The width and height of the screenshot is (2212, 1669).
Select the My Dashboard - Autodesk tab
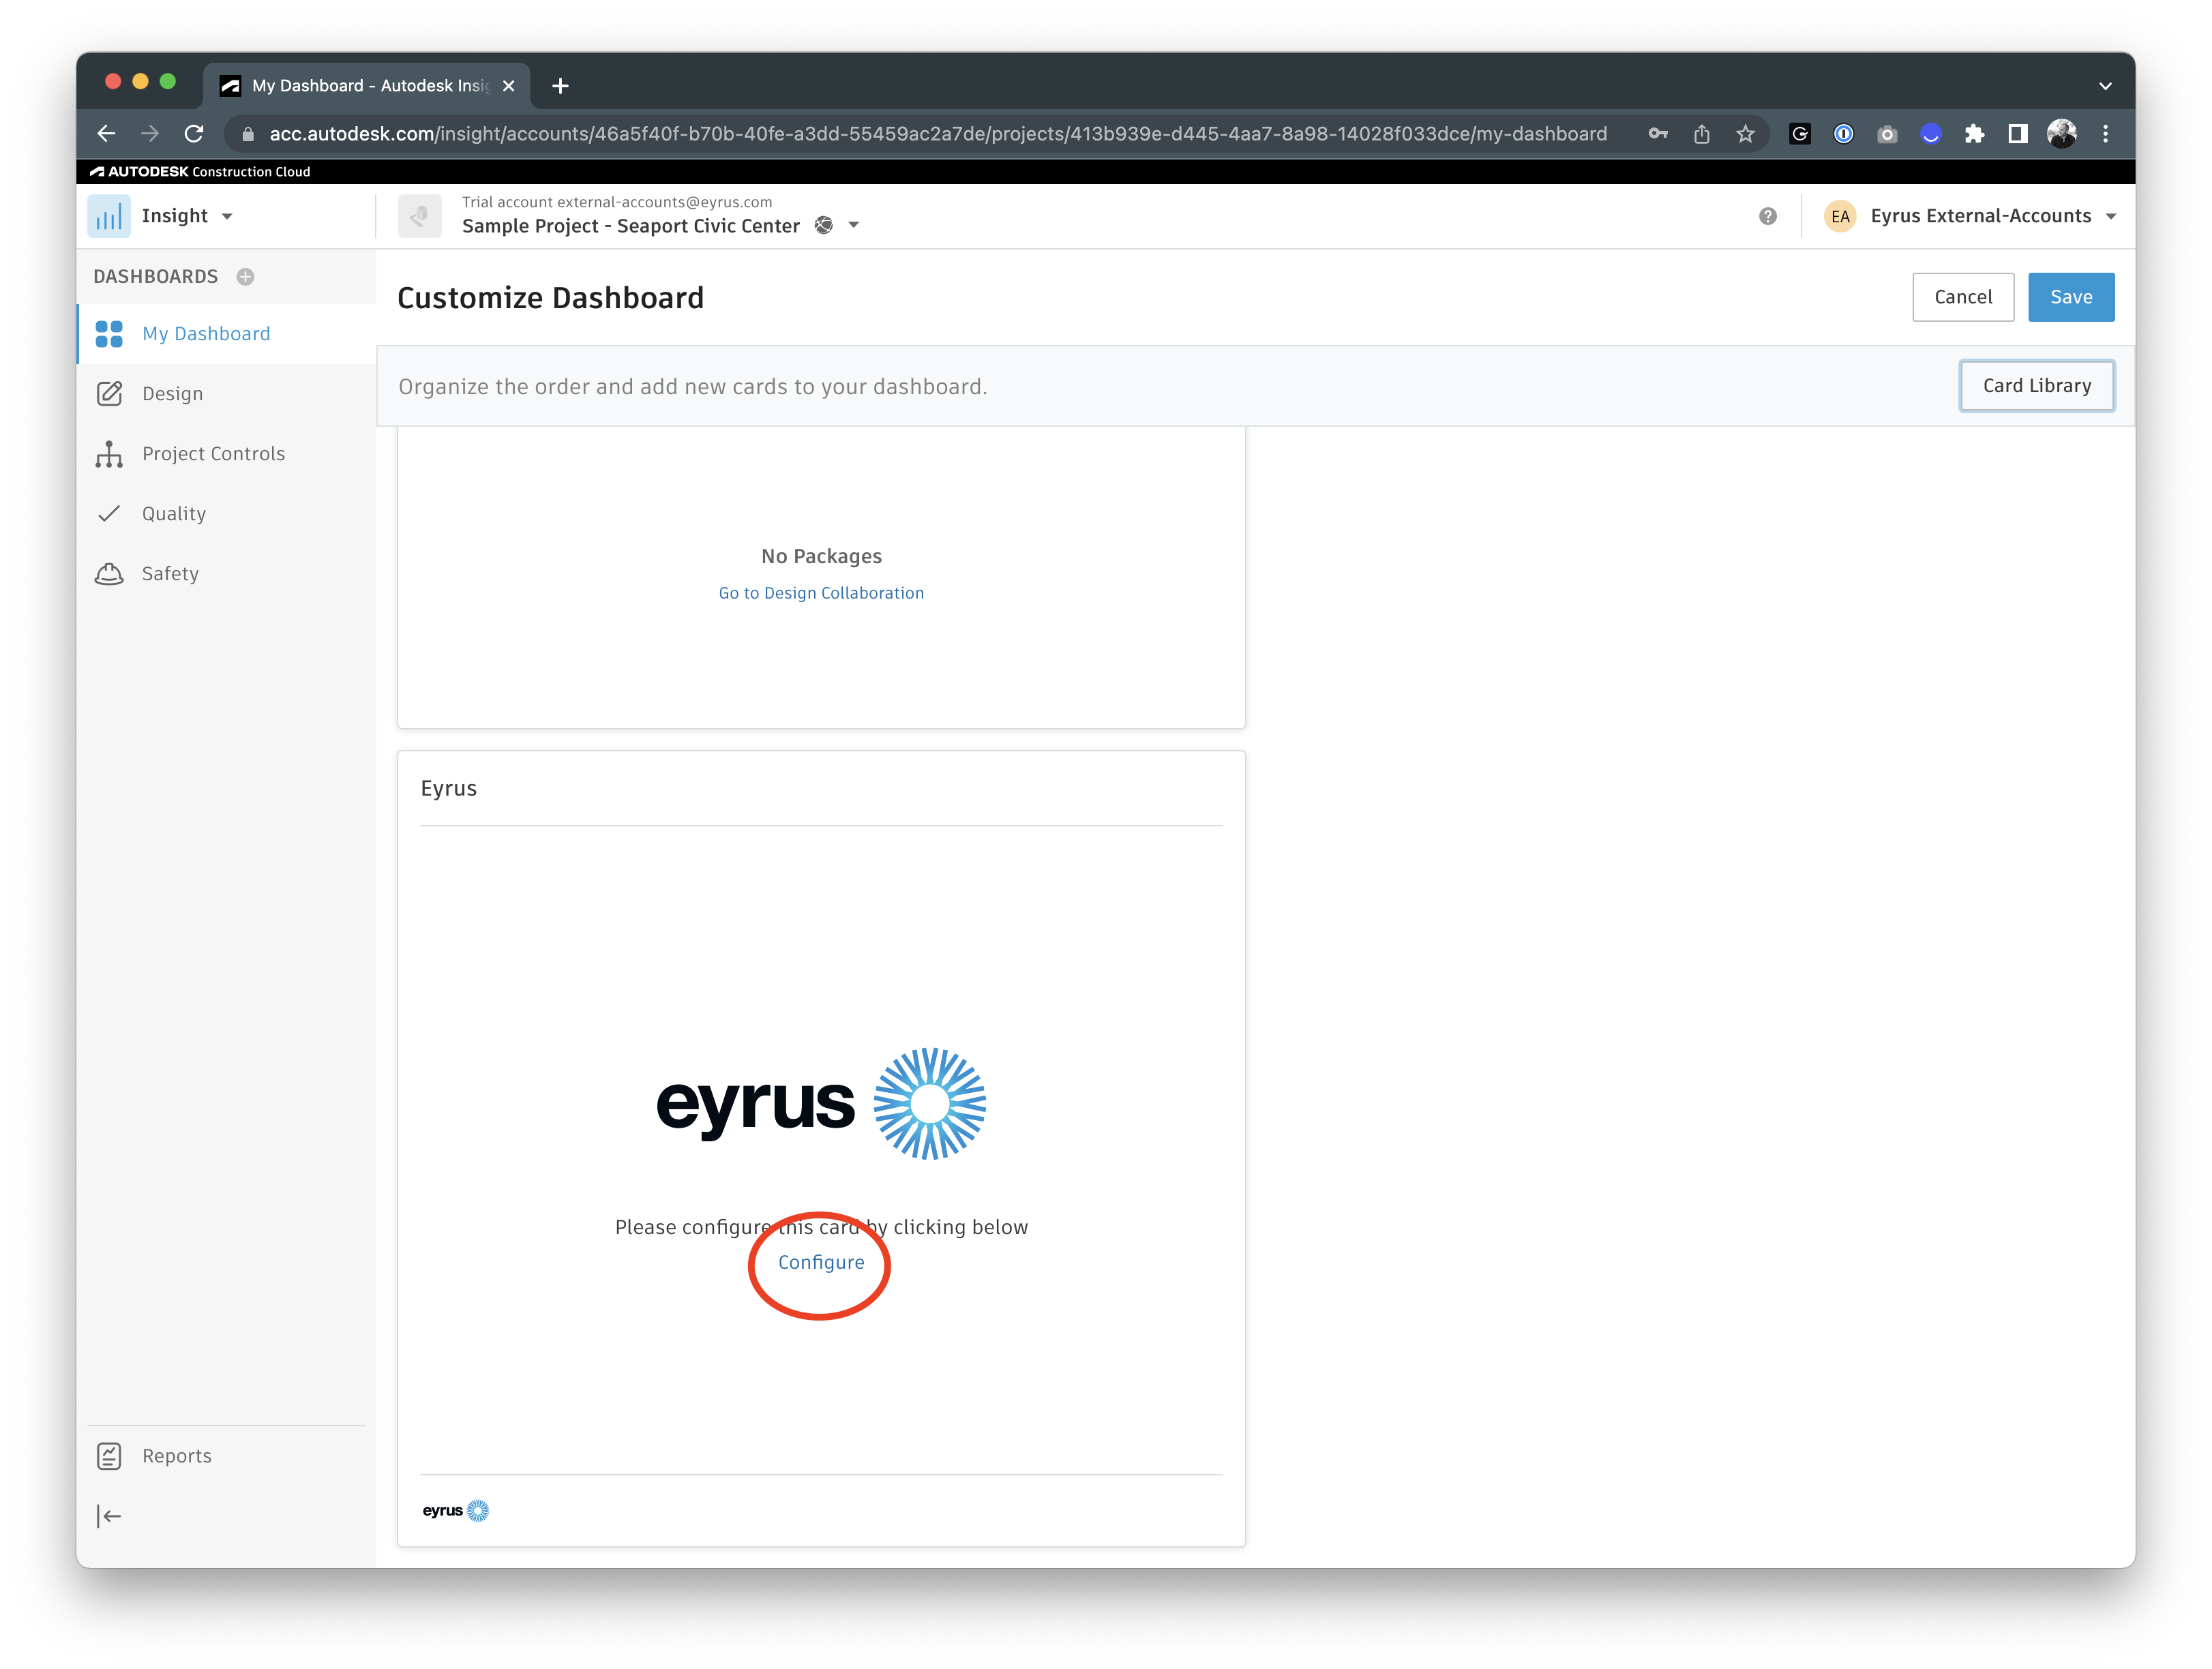(367, 86)
